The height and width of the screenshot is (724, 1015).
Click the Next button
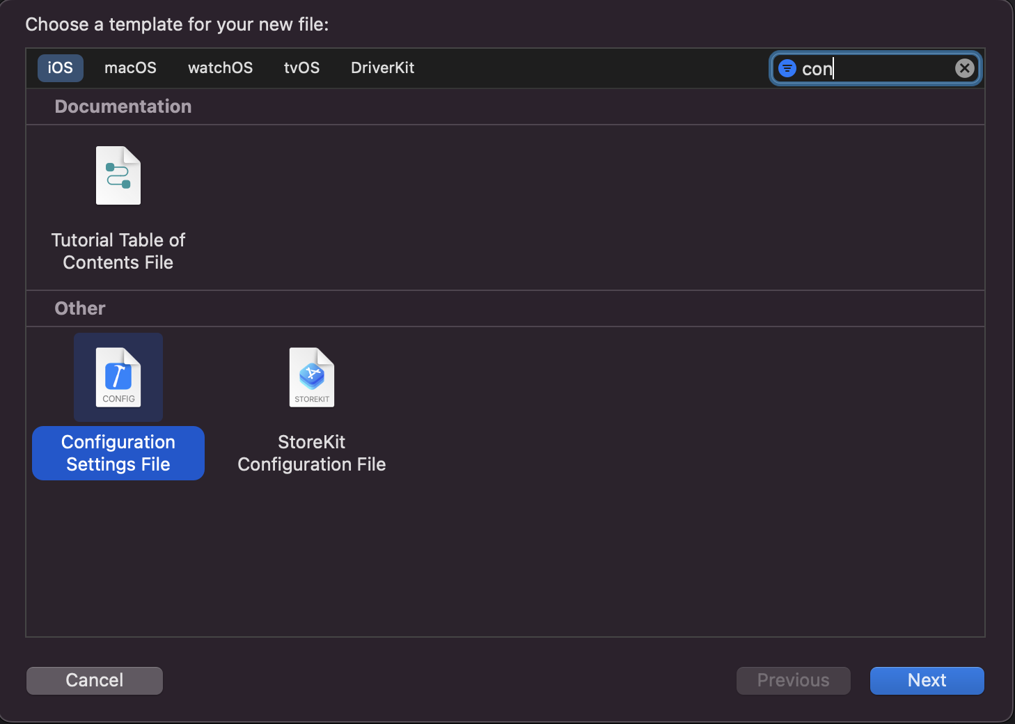coord(927,680)
